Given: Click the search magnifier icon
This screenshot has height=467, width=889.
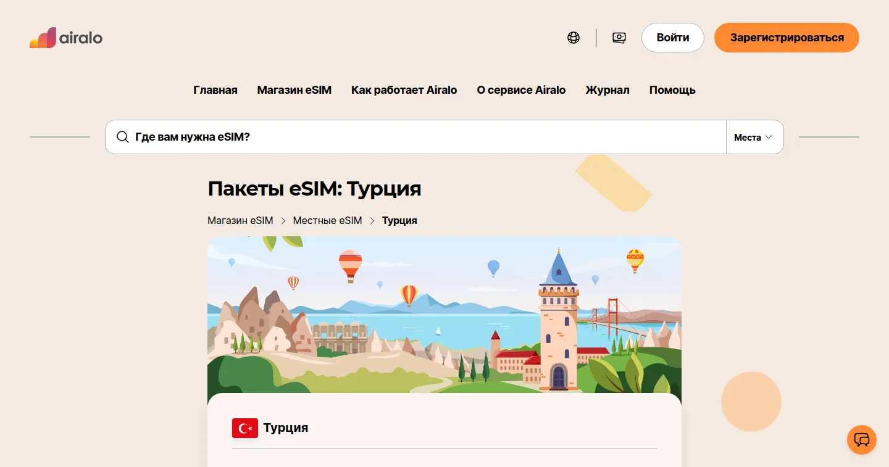Looking at the screenshot, I should (123, 137).
